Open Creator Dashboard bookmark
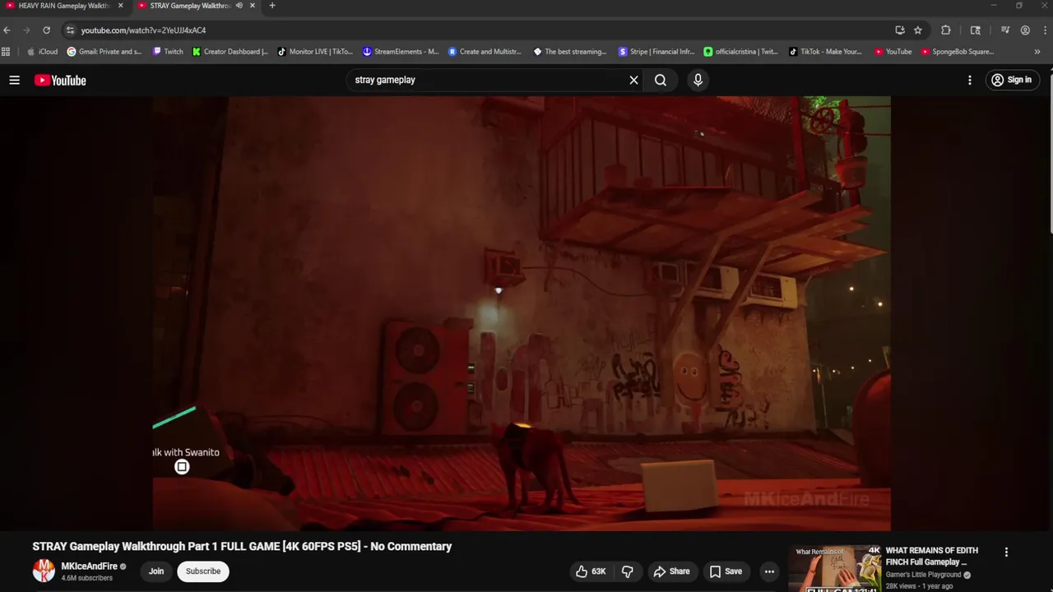This screenshot has height=592, width=1053. pyautogui.click(x=230, y=52)
